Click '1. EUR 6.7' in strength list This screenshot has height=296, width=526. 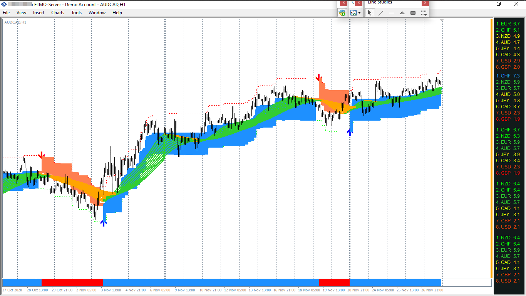click(x=508, y=24)
